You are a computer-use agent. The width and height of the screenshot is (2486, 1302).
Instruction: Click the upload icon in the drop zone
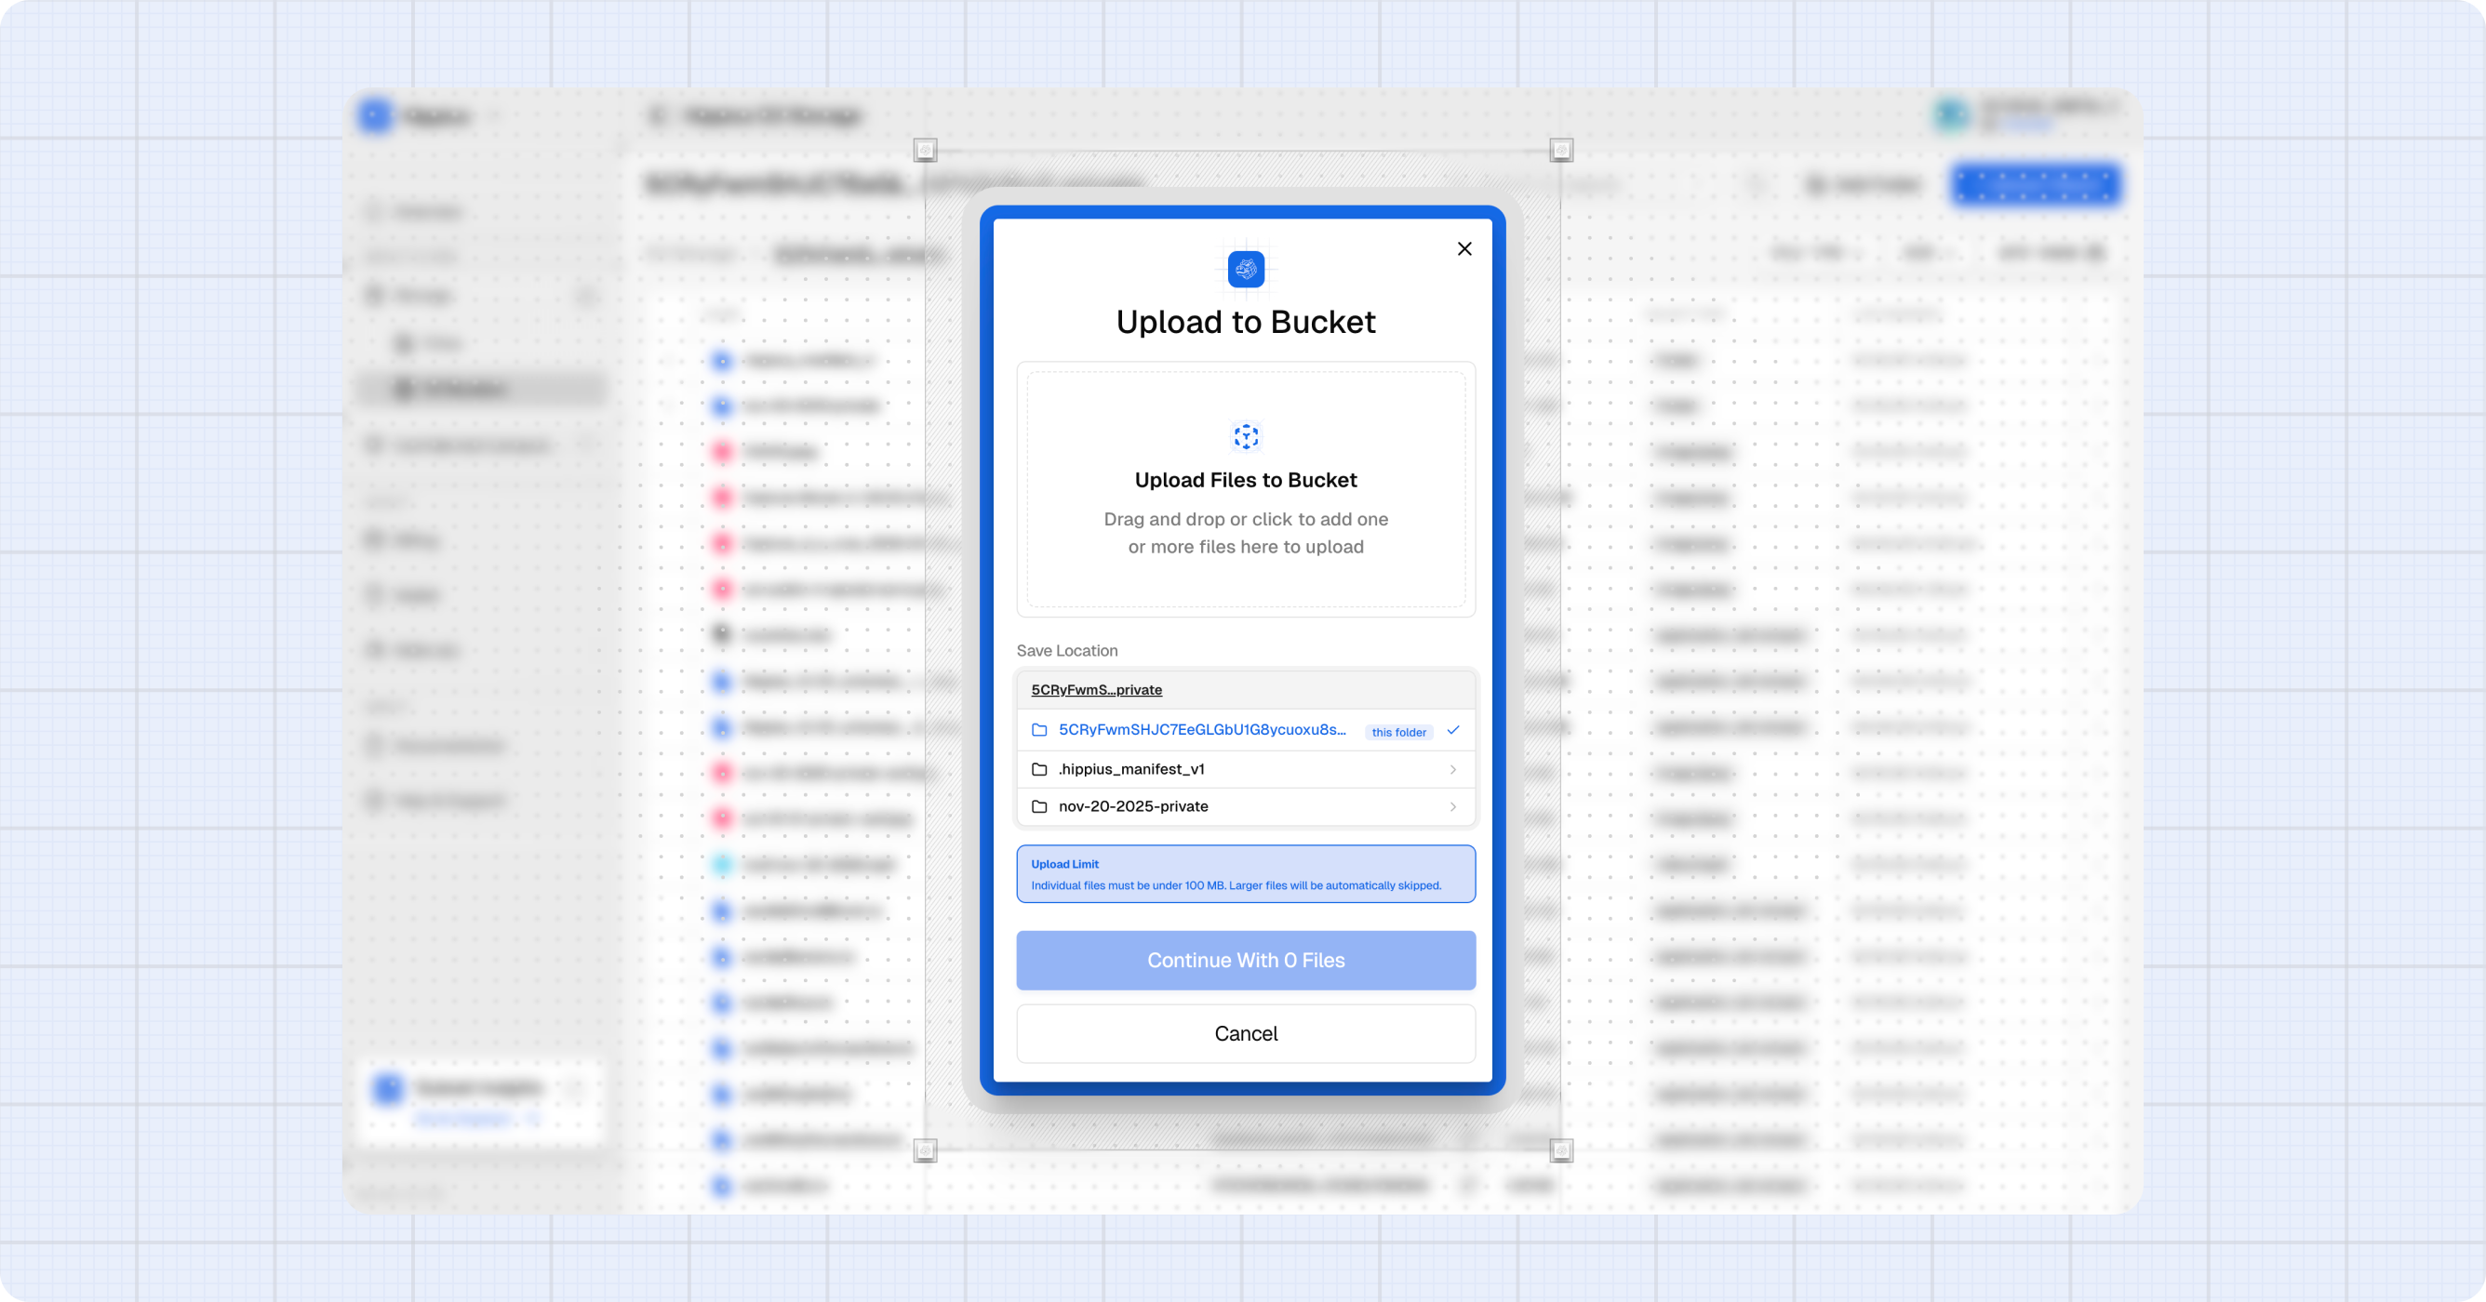click(x=1246, y=436)
